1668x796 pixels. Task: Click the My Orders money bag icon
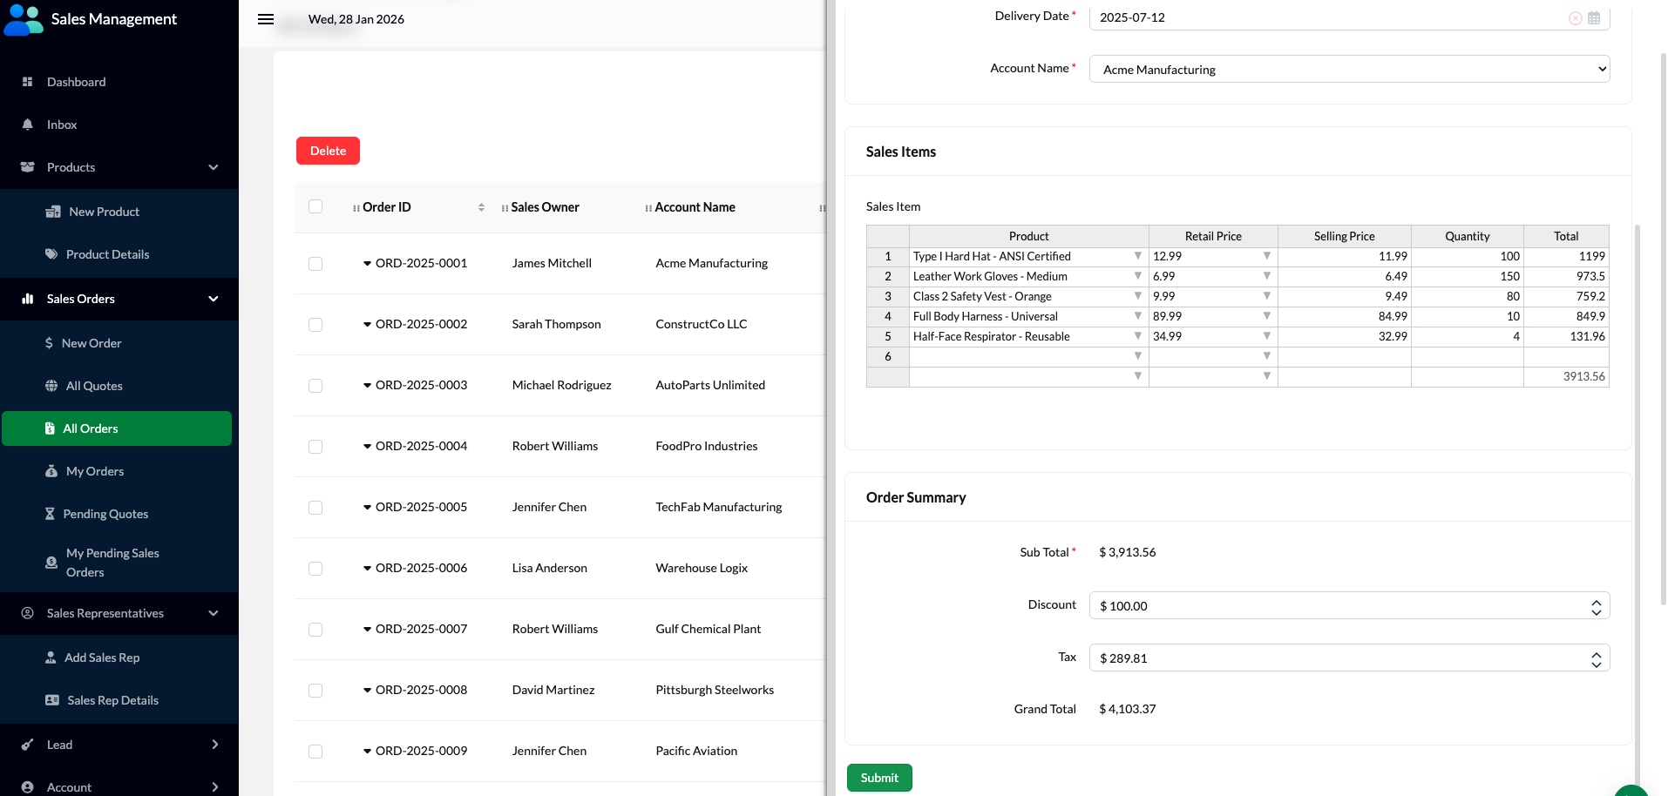[51, 471]
